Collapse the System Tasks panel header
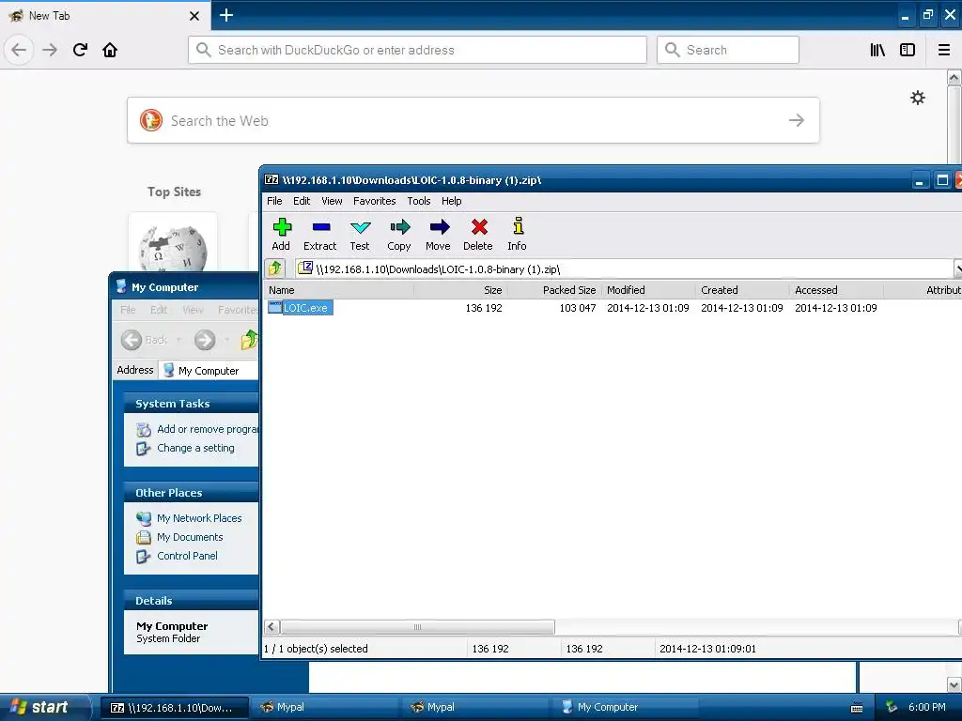 (191, 404)
